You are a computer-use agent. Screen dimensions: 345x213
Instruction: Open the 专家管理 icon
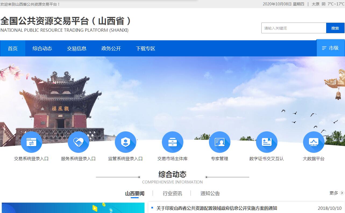coord(219,142)
